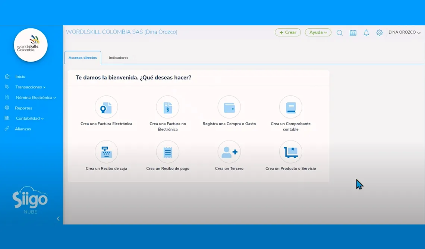Open the Crea una Factura no Electrónica icon
This screenshot has height=249, width=425.
click(168, 107)
